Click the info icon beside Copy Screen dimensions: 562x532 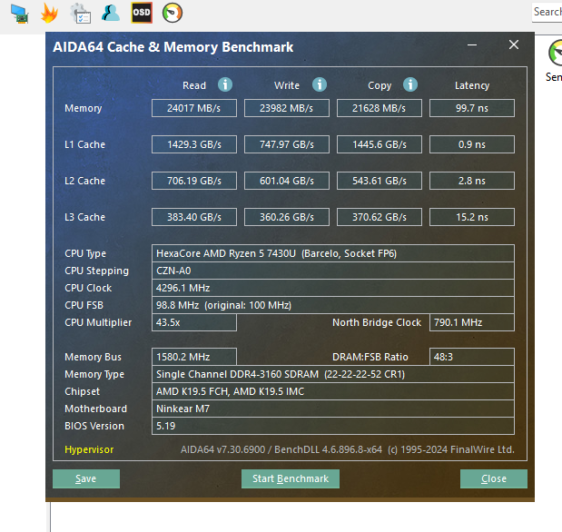tap(410, 84)
